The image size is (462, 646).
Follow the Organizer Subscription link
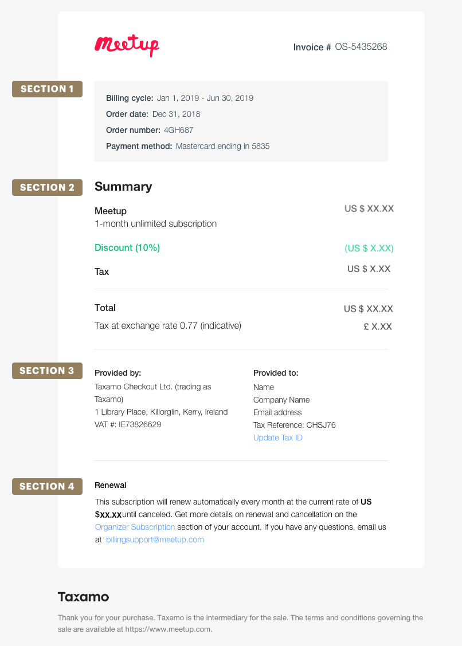(135, 527)
